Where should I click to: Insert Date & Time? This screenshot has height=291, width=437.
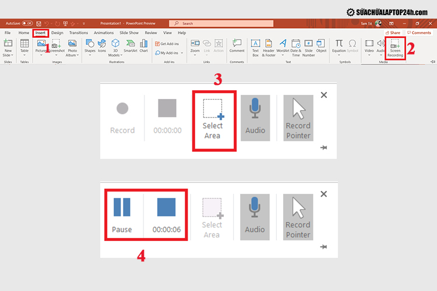295,48
